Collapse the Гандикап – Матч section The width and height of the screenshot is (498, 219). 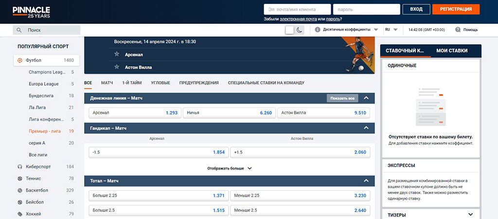tap(366, 128)
